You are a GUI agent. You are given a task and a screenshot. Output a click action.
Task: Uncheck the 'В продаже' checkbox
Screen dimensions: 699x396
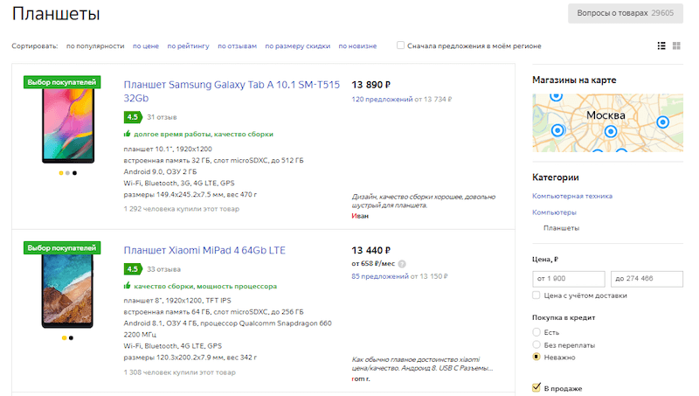[x=536, y=387]
